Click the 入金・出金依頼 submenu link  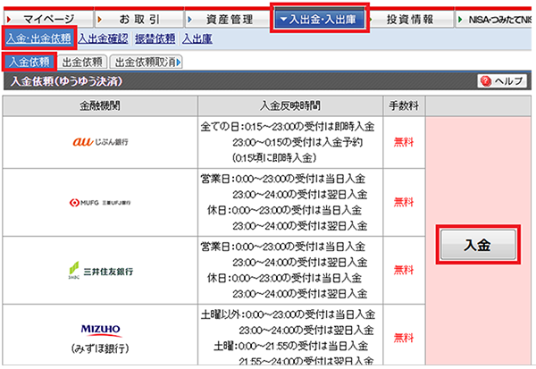(38, 38)
